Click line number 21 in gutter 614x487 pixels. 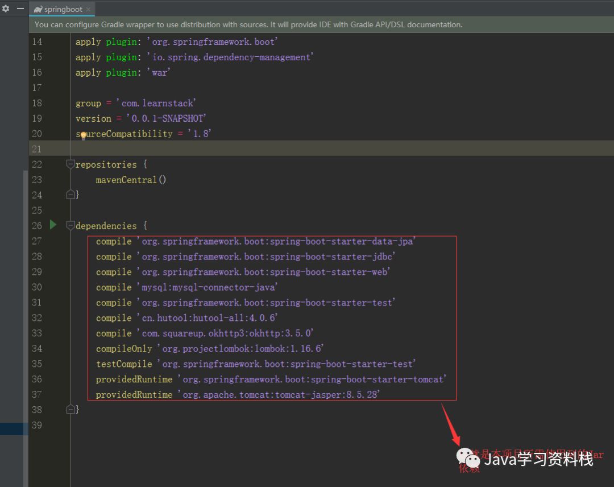pos(37,149)
